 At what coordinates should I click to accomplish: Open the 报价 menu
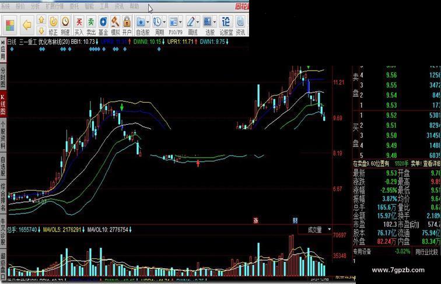click(x=20, y=6)
